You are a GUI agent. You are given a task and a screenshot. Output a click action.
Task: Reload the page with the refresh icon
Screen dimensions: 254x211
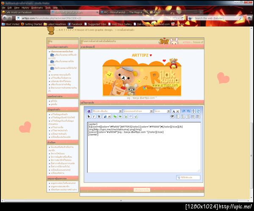pyautogui.click(x=182, y=18)
